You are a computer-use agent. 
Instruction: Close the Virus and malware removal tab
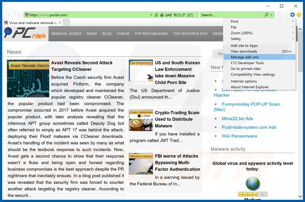(60, 23)
